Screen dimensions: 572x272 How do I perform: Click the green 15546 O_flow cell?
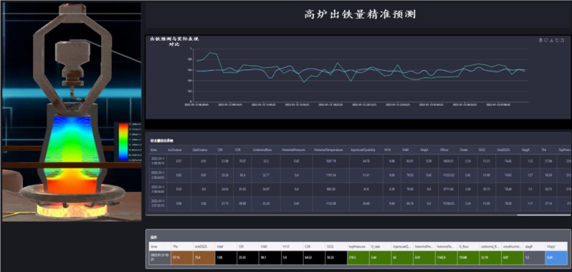click(469, 258)
